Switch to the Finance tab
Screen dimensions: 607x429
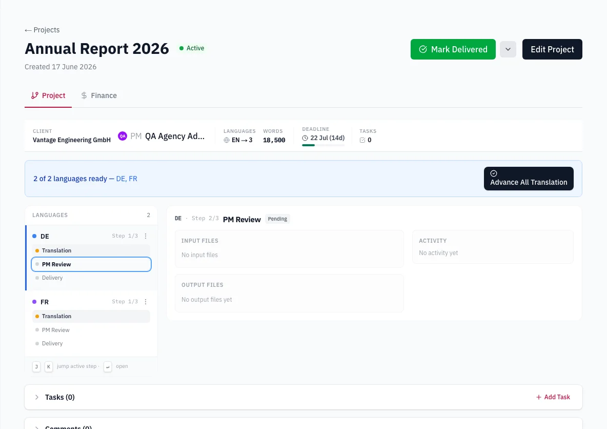(x=99, y=95)
